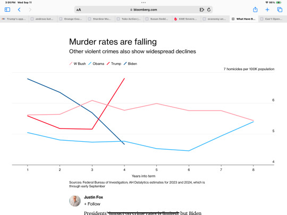Click the Biden legend color swatch
This screenshot has width=287, height=215.
point(125,64)
